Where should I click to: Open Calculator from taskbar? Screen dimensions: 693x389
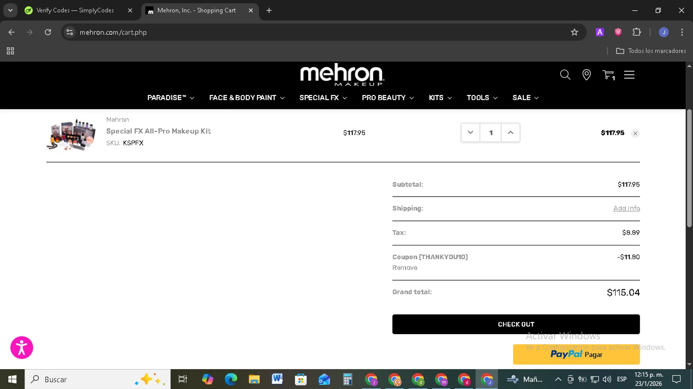(x=347, y=379)
